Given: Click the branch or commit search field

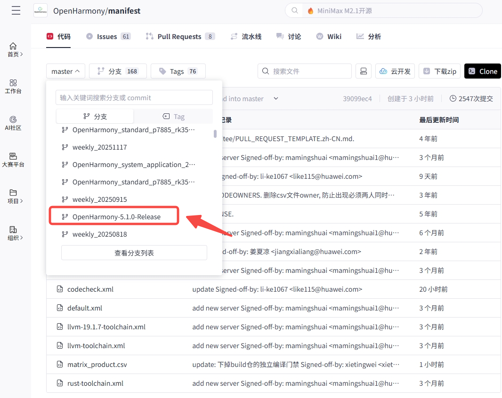Looking at the screenshot, I should pyautogui.click(x=134, y=97).
